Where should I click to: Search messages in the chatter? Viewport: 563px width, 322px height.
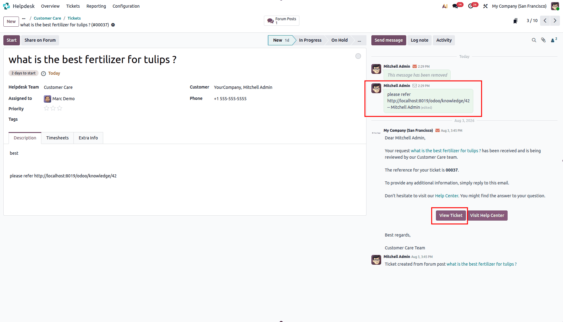click(x=534, y=40)
